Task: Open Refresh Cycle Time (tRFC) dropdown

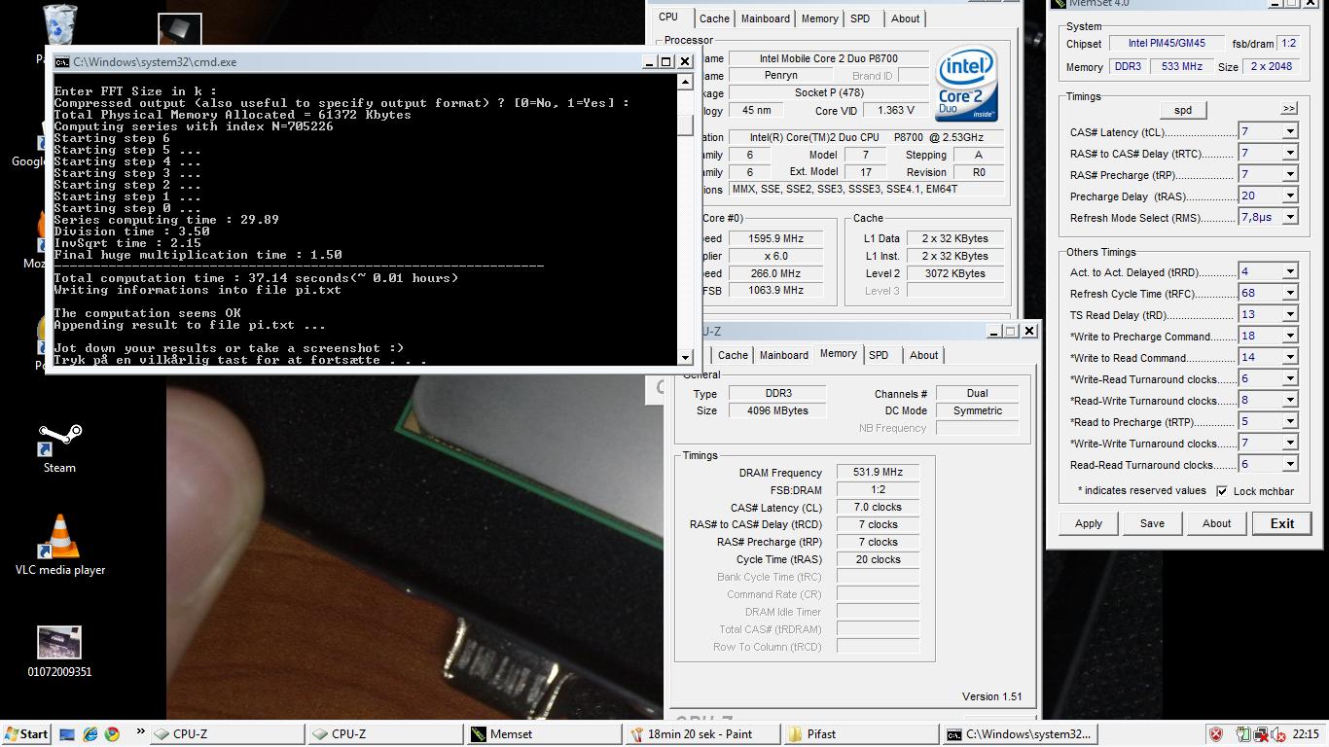Action: coord(1289,293)
